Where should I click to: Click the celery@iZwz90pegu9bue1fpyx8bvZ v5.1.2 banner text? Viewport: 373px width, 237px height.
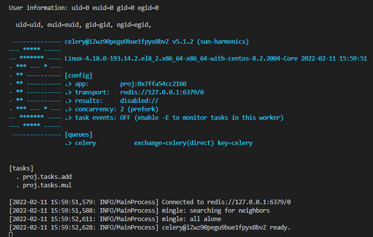click(x=156, y=41)
